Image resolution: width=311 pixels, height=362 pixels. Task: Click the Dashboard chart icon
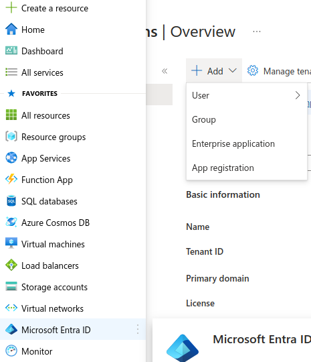click(x=11, y=50)
